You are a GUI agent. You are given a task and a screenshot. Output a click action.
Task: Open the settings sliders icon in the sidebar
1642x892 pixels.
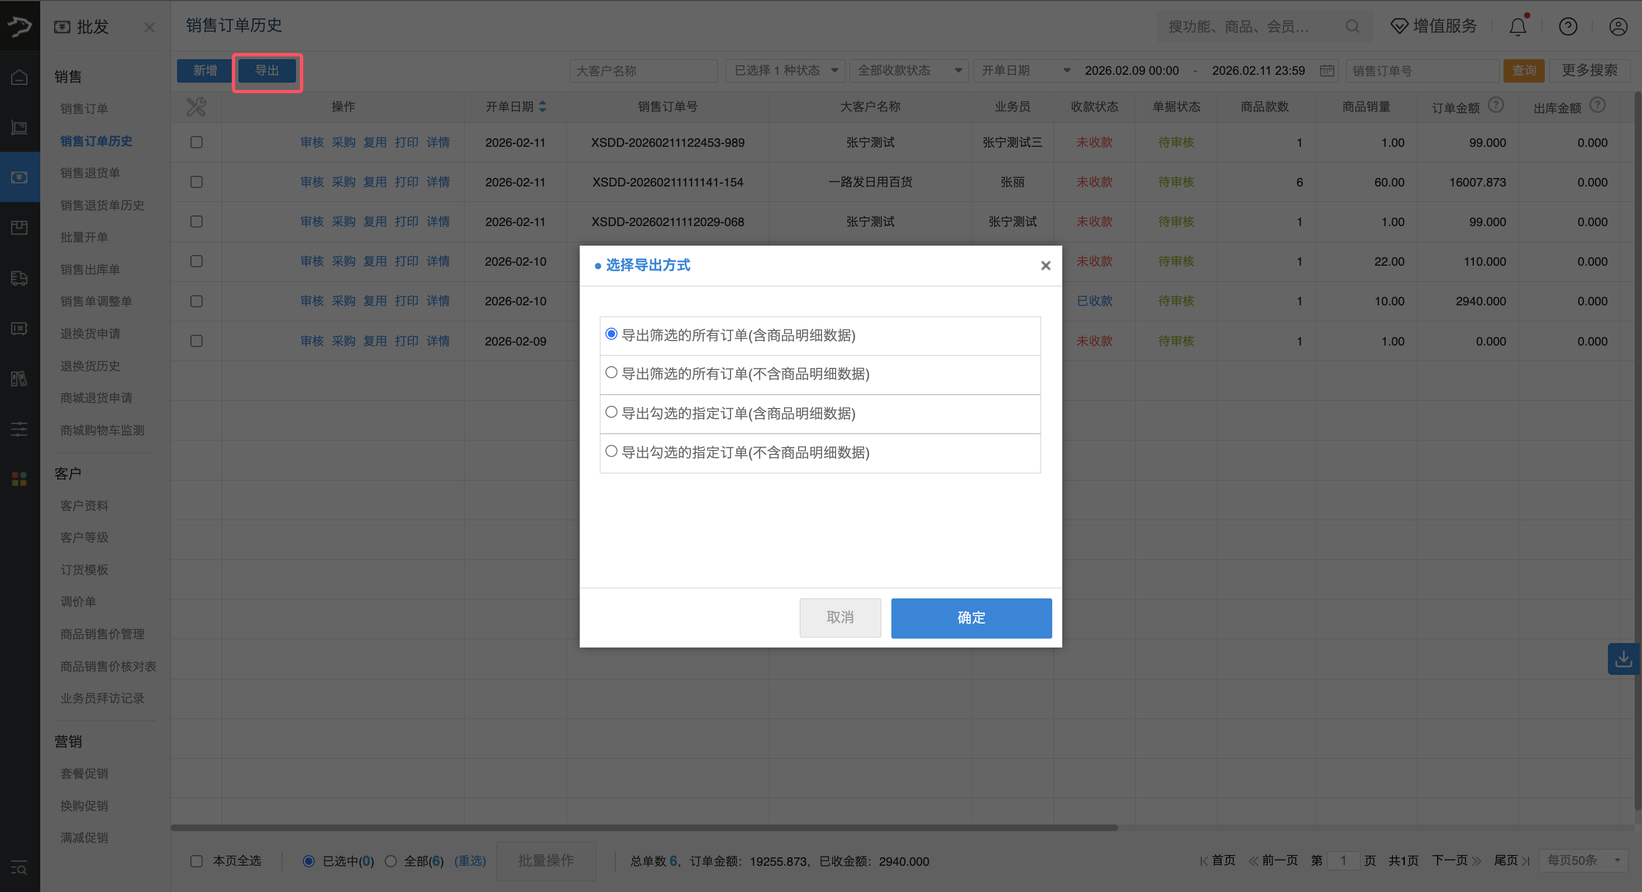(19, 429)
